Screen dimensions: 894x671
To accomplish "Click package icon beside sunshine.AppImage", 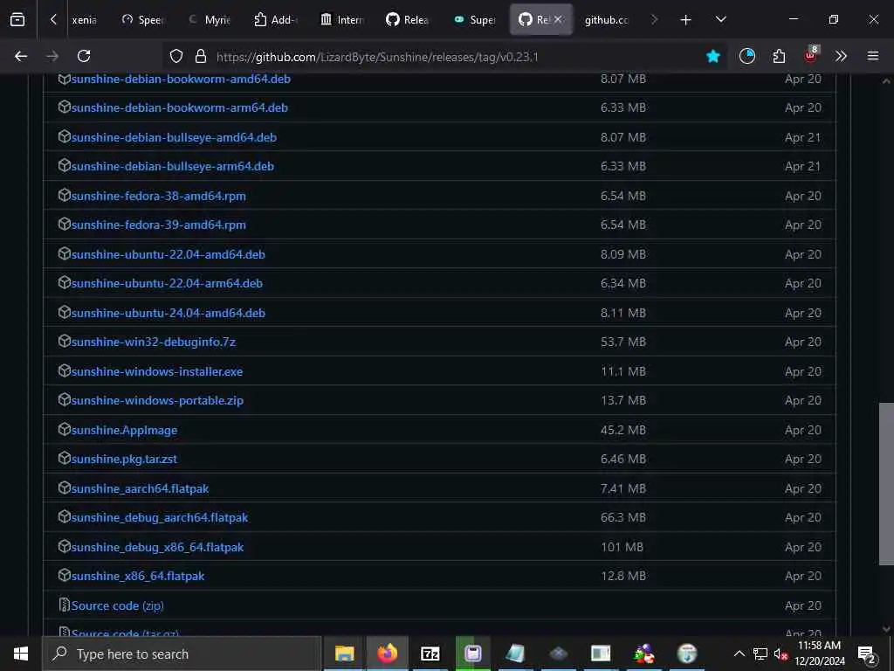I will pos(65,429).
